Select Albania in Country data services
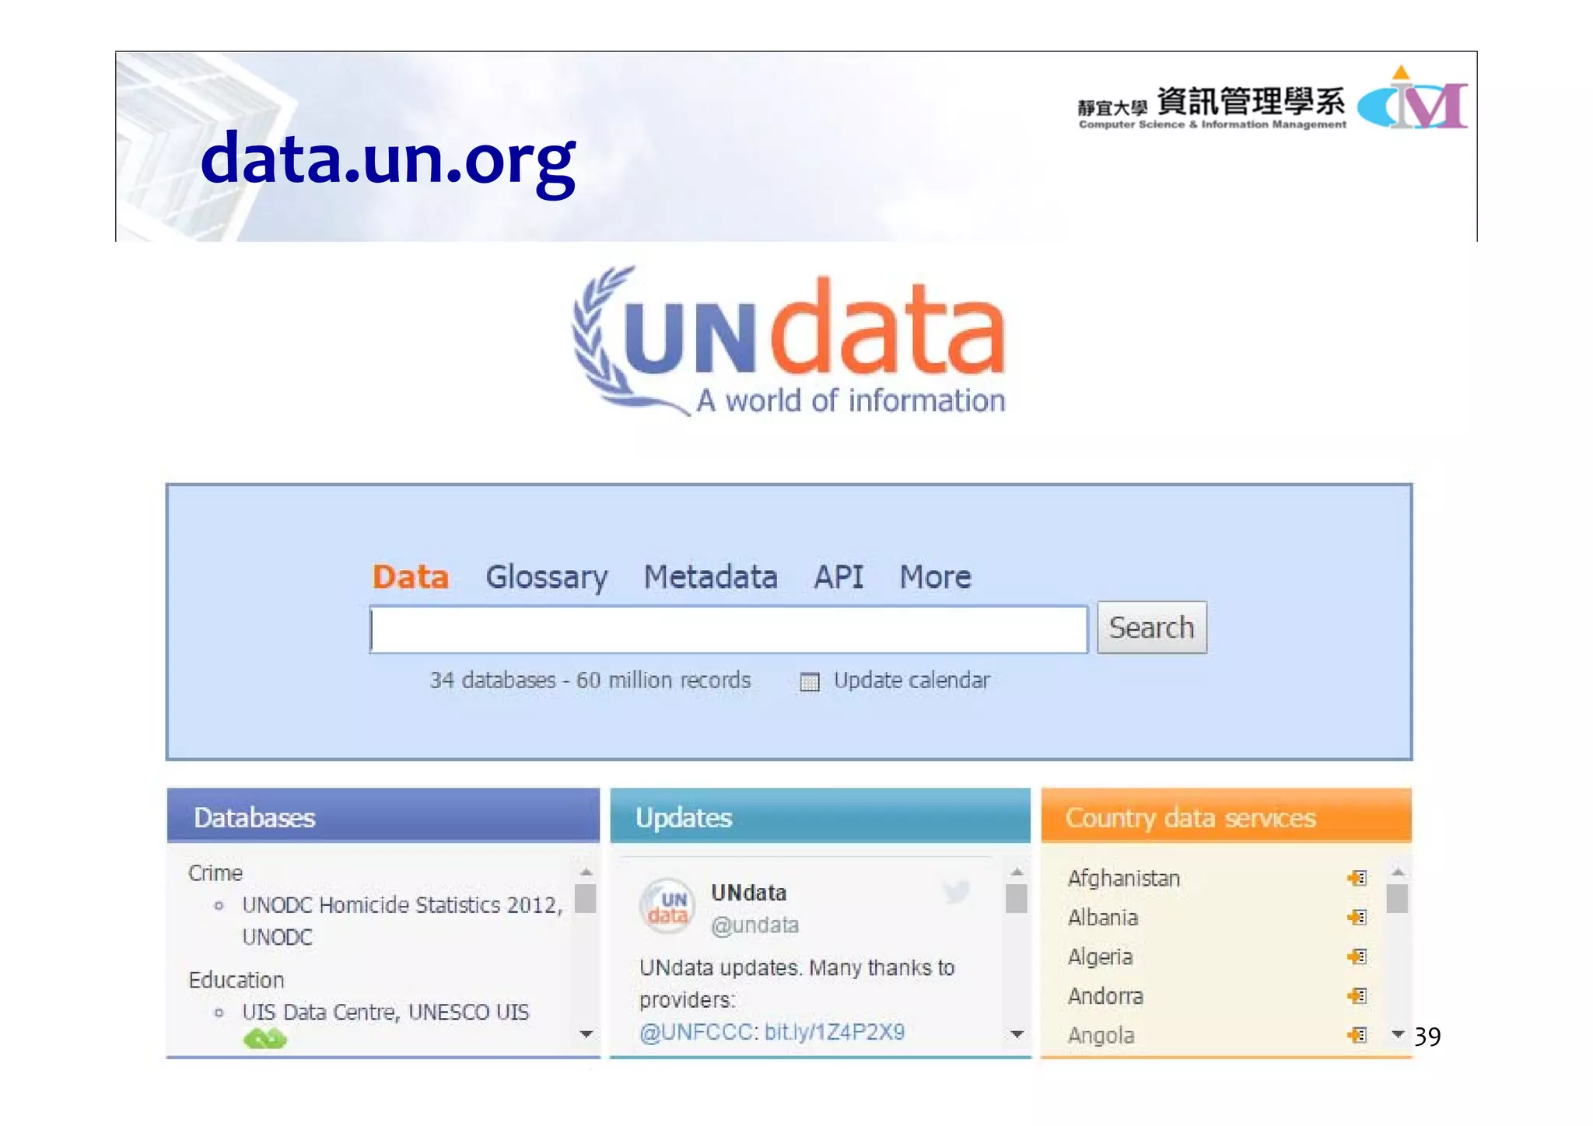 click(x=1102, y=918)
